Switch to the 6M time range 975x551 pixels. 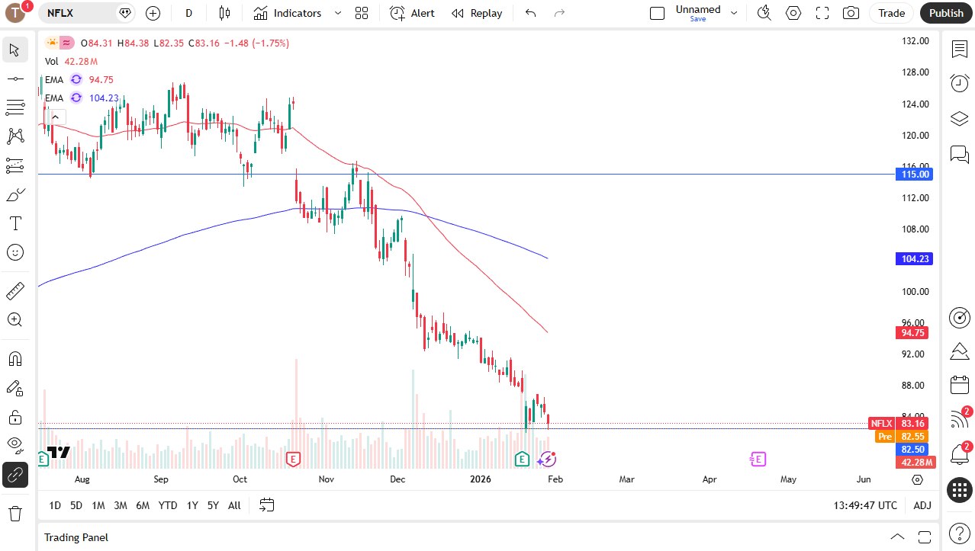click(x=143, y=505)
